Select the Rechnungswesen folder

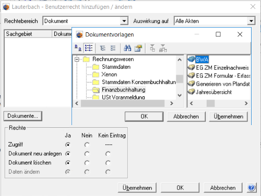coord(113,59)
